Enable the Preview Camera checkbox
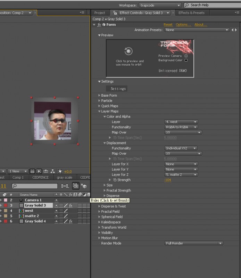The height and width of the screenshot is (278, 241). pos(186,56)
